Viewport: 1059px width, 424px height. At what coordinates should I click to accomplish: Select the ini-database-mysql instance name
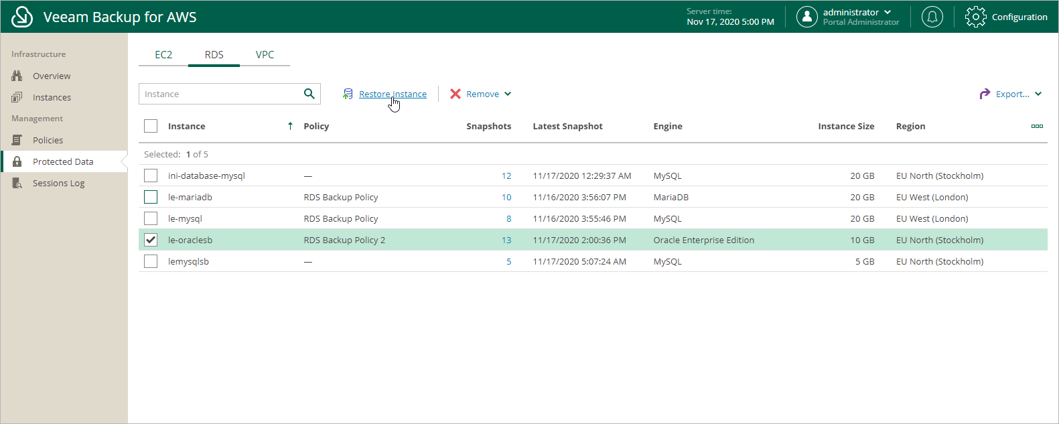(x=206, y=176)
